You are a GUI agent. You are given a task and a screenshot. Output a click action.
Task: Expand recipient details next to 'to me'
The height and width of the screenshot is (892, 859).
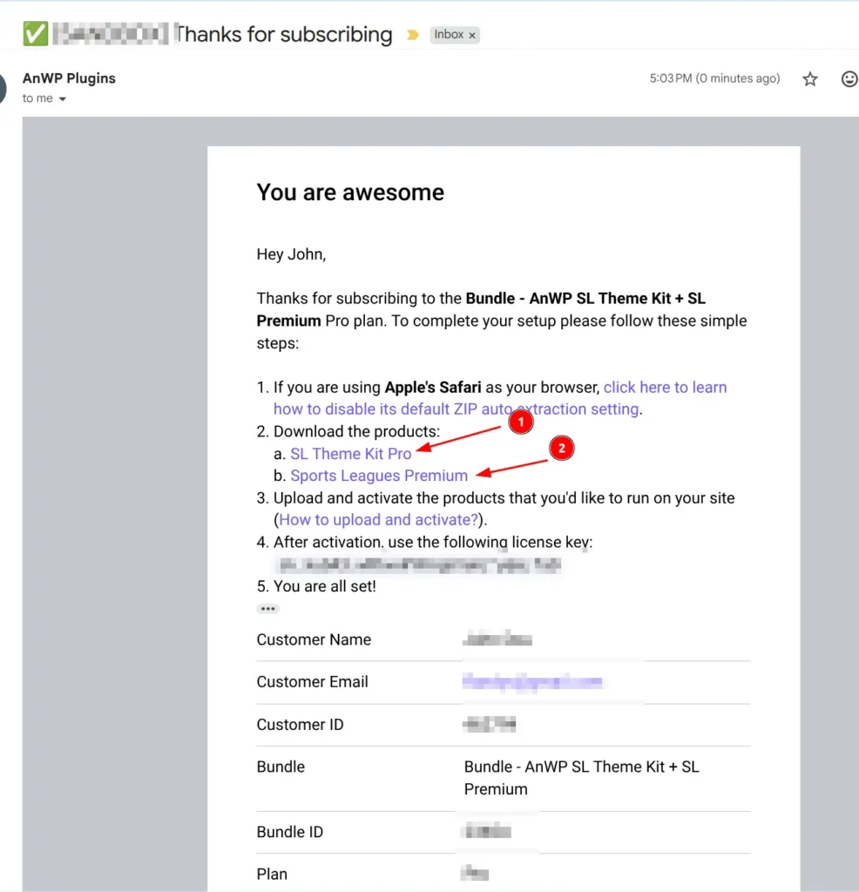click(x=63, y=99)
